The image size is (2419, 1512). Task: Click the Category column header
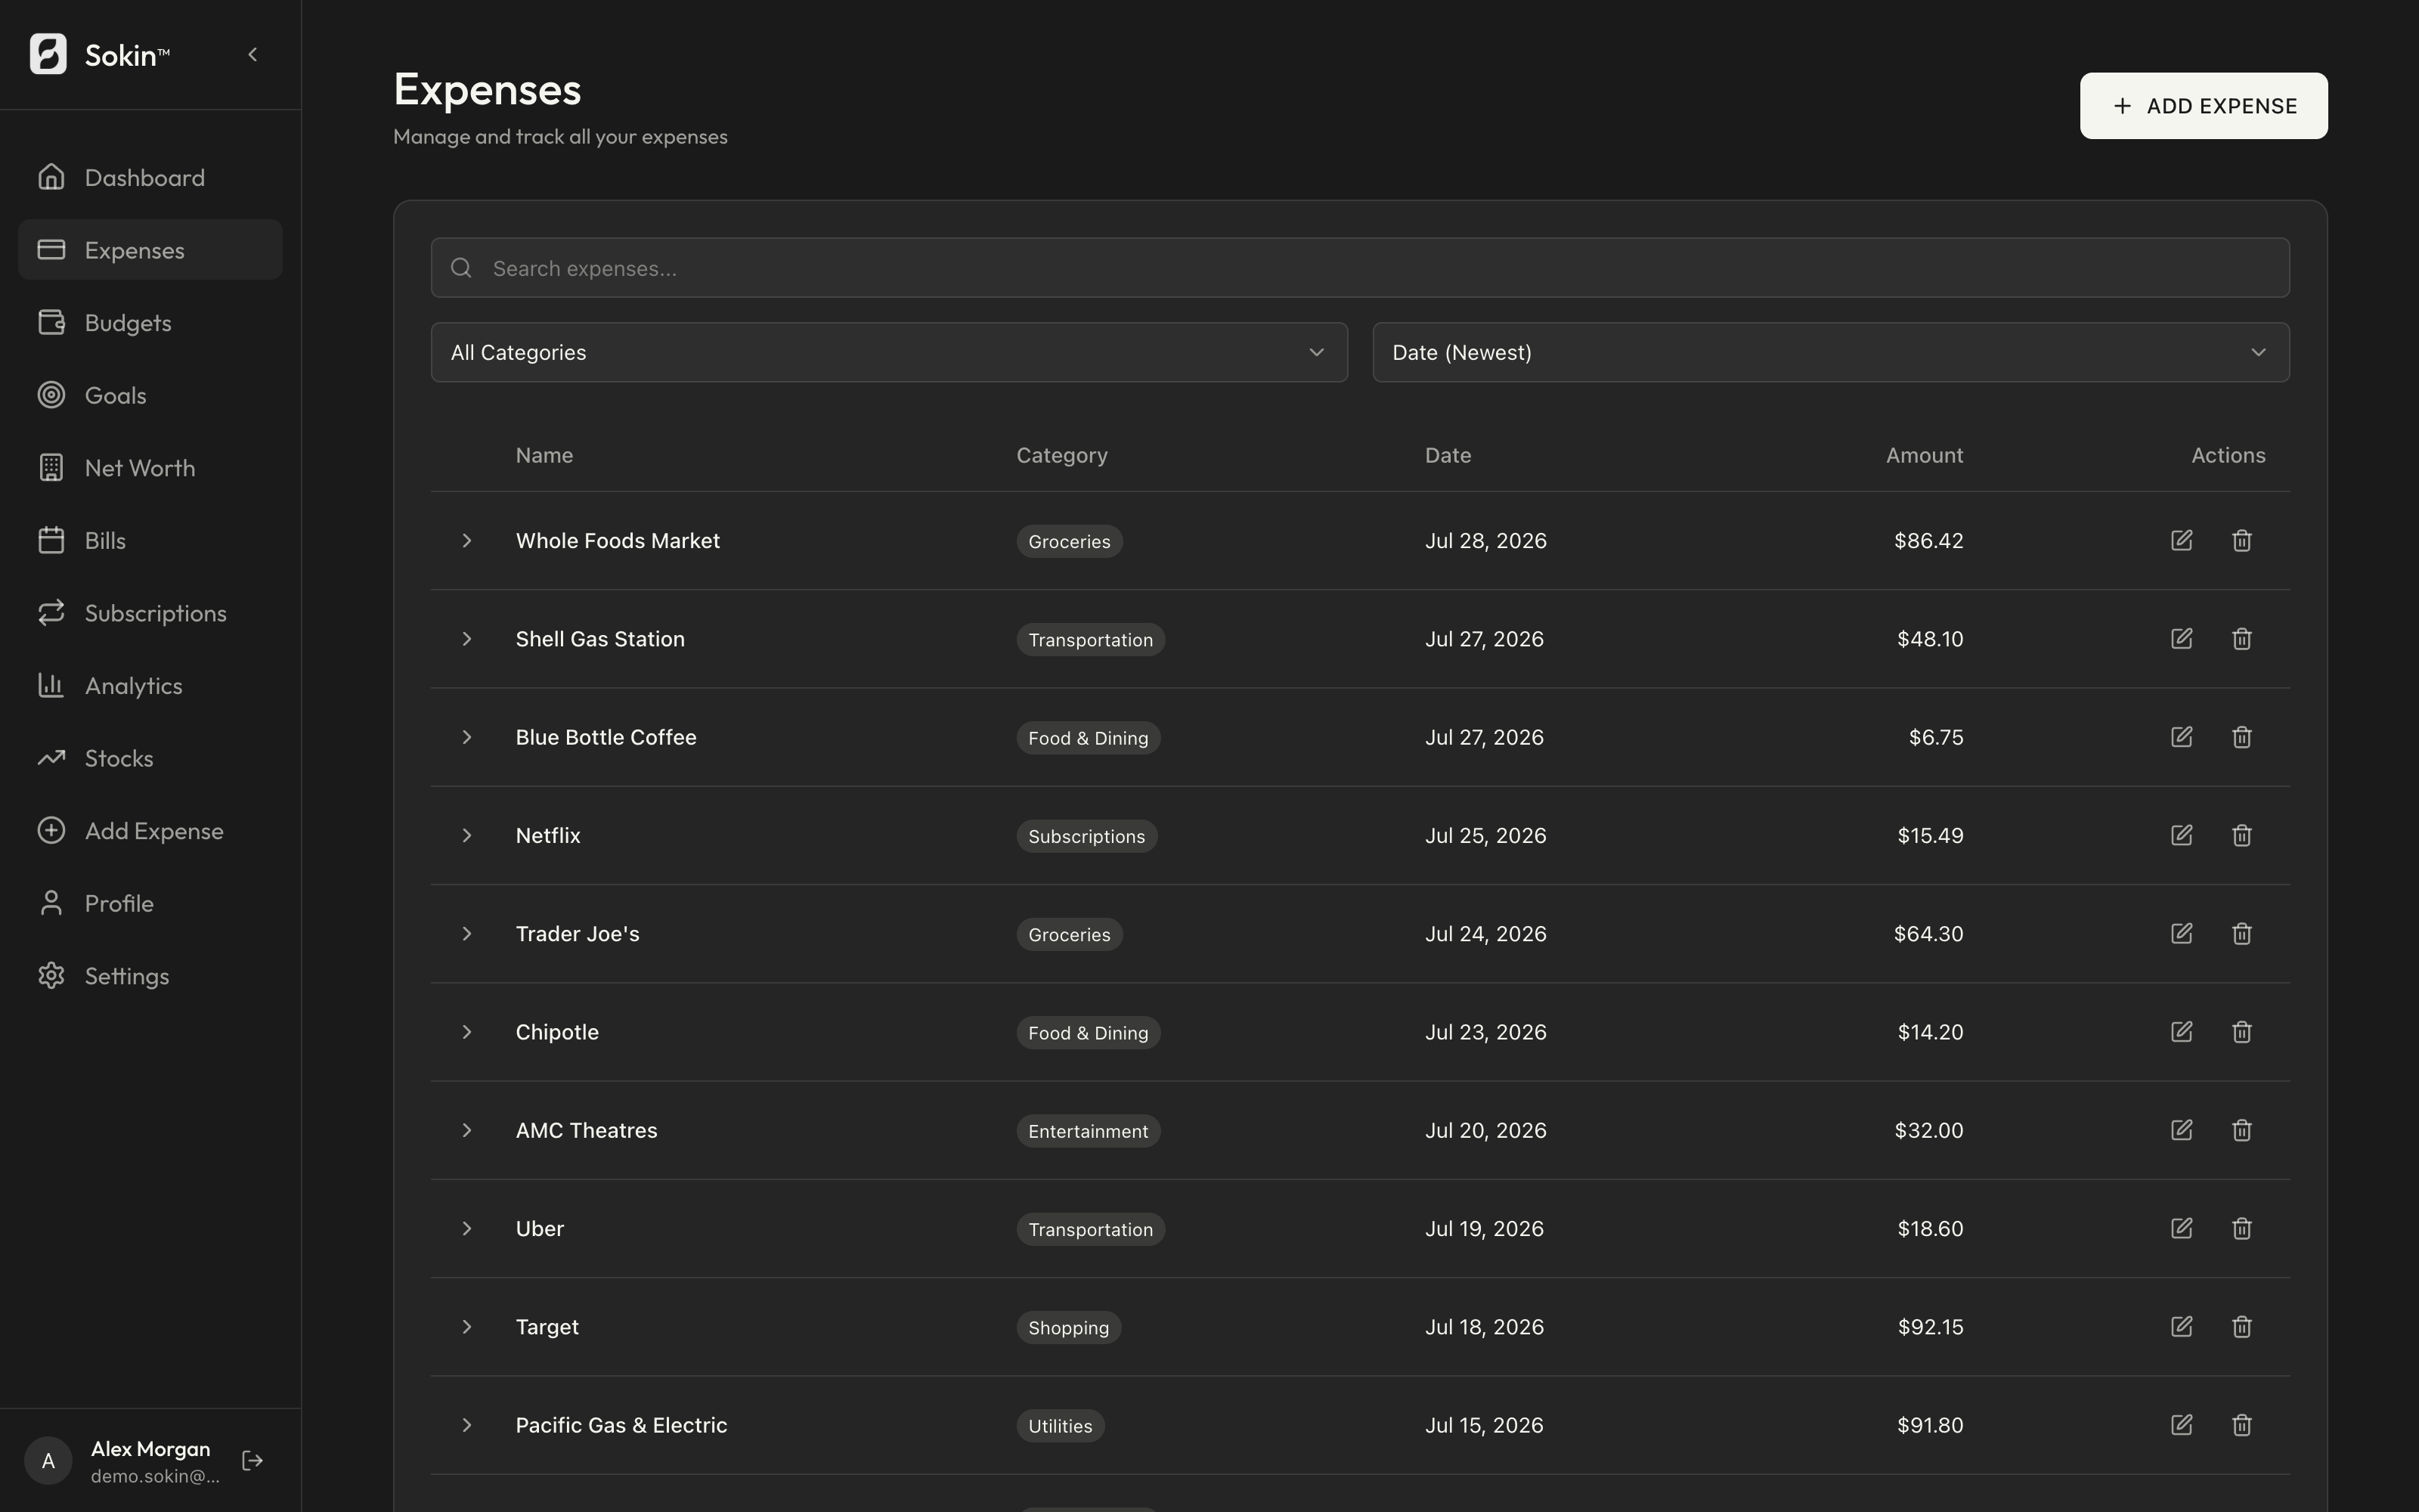(1061, 455)
